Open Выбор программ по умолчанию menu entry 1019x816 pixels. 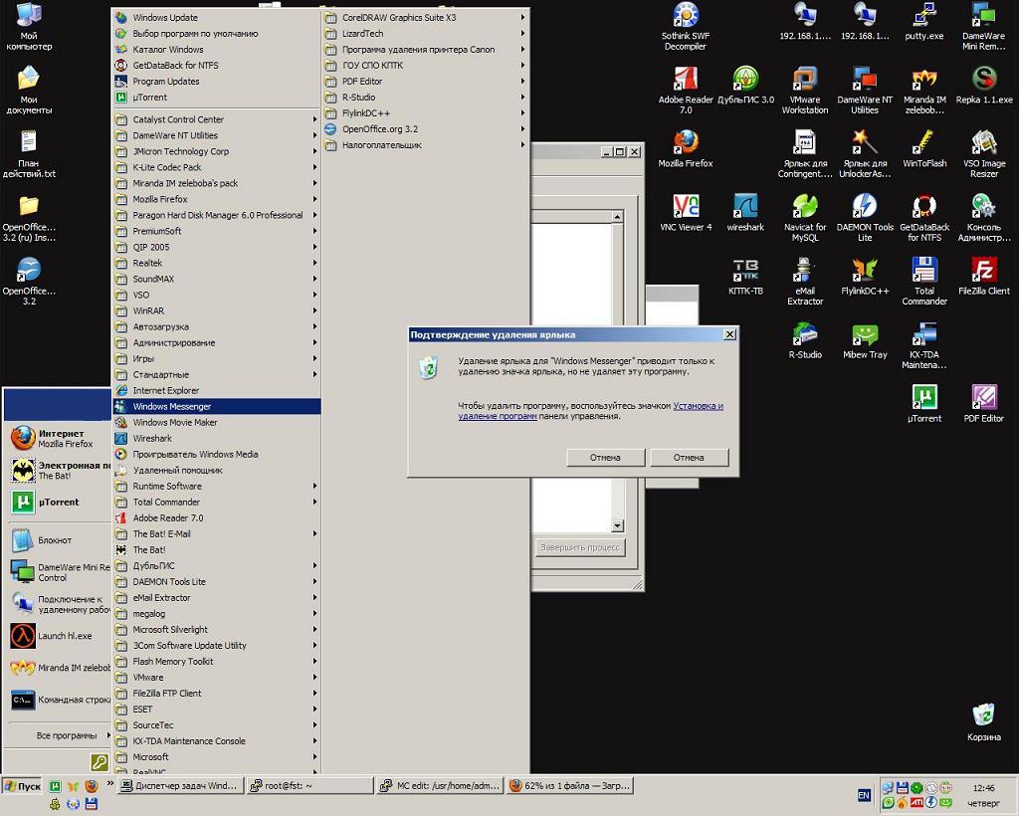[x=216, y=33]
